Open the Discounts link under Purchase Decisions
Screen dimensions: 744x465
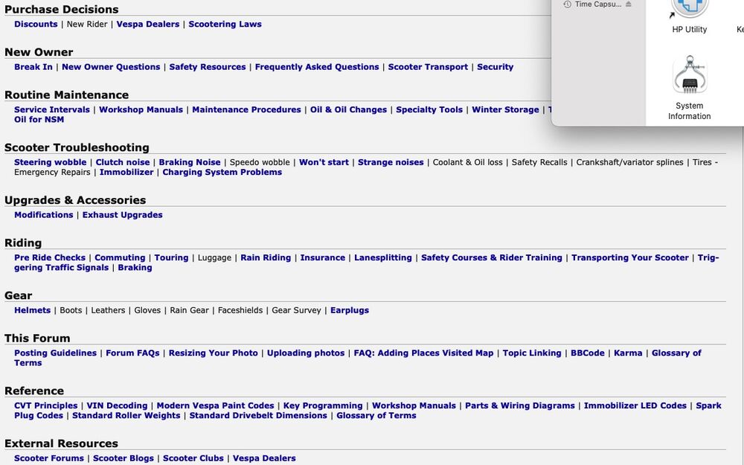coord(35,23)
